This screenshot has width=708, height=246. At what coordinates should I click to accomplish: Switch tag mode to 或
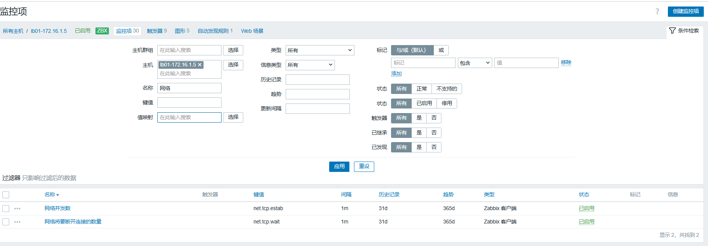pos(441,50)
